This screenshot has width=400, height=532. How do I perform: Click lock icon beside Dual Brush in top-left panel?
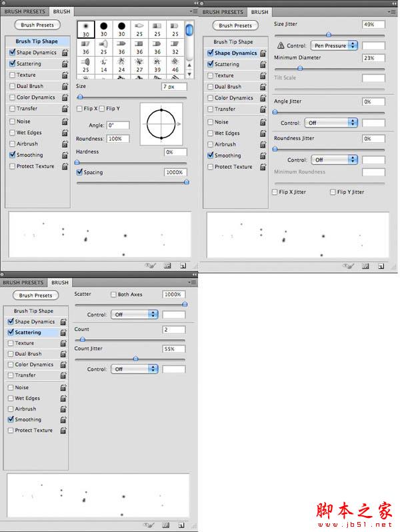65,86
